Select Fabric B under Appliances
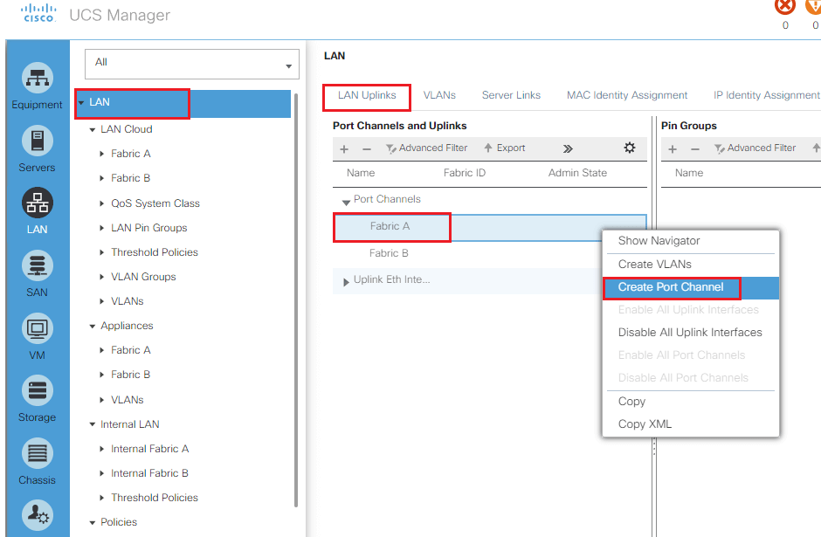 pyautogui.click(x=131, y=375)
